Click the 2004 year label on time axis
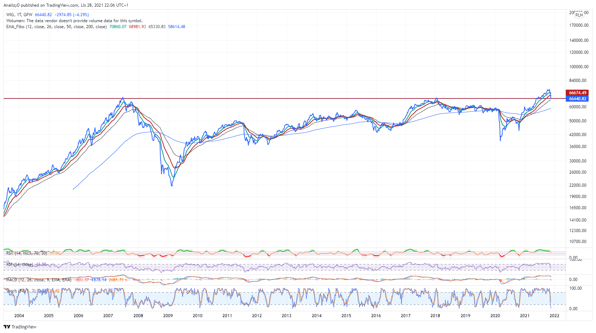 pyautogui.click(x=19, y=315)
